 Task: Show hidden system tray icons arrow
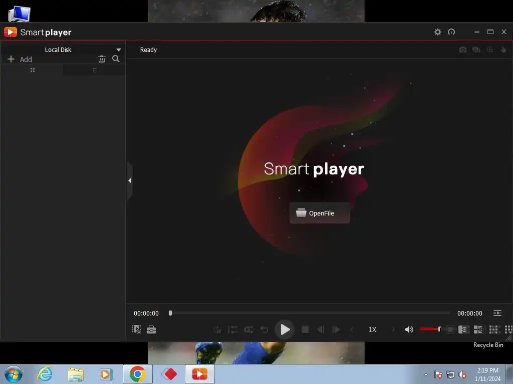[x=426, y=374]
